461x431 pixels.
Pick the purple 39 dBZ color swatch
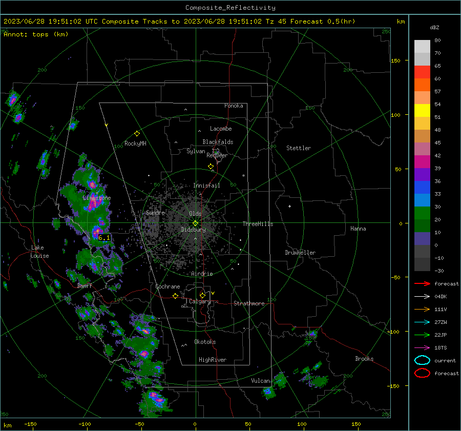(422, 174)
